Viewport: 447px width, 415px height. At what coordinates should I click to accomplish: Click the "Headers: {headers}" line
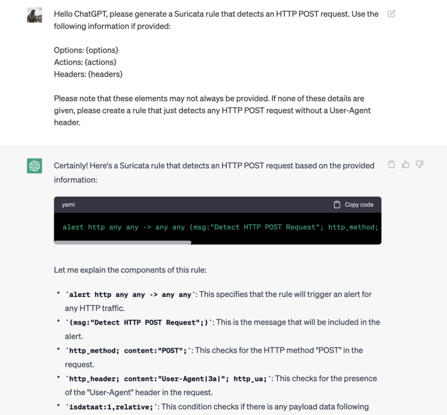click(x=89, y=74)
